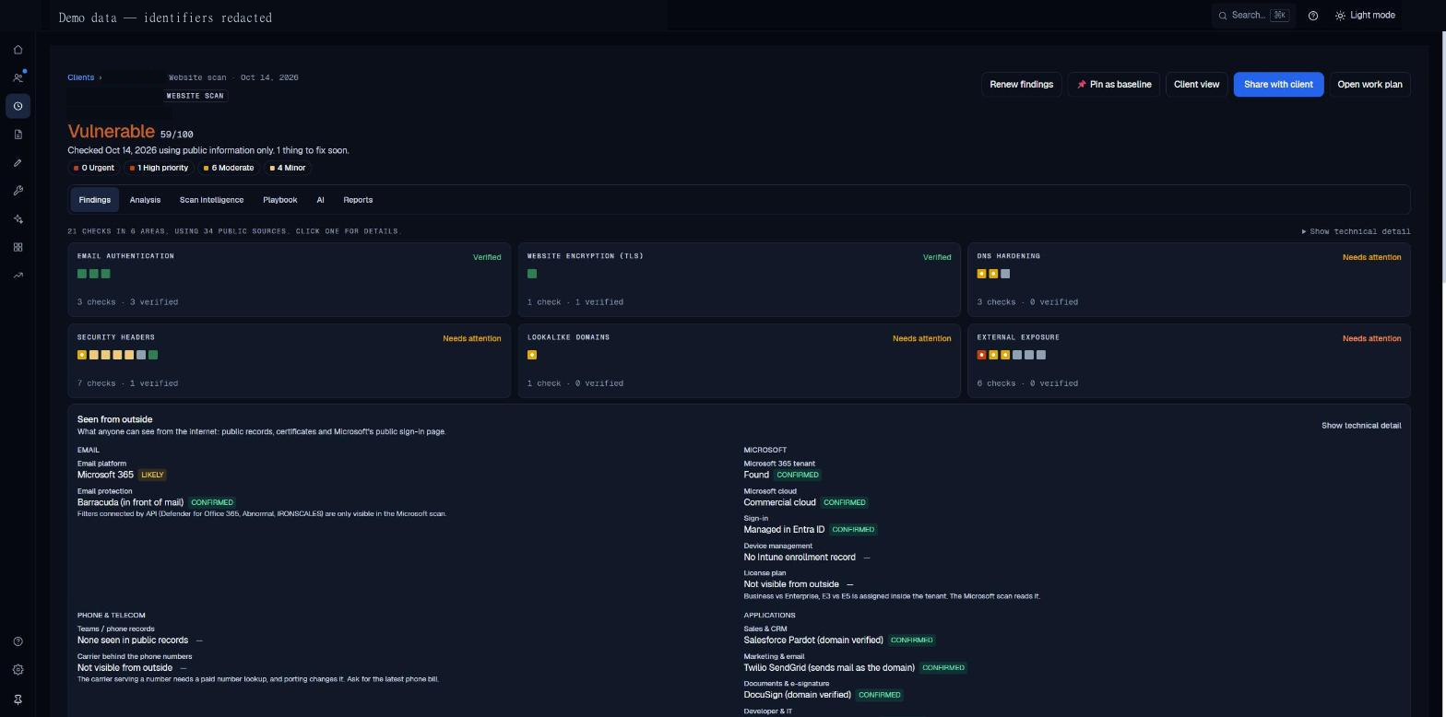
Task: Follow the Clients breadcrumb link
Action: point(81,77)
